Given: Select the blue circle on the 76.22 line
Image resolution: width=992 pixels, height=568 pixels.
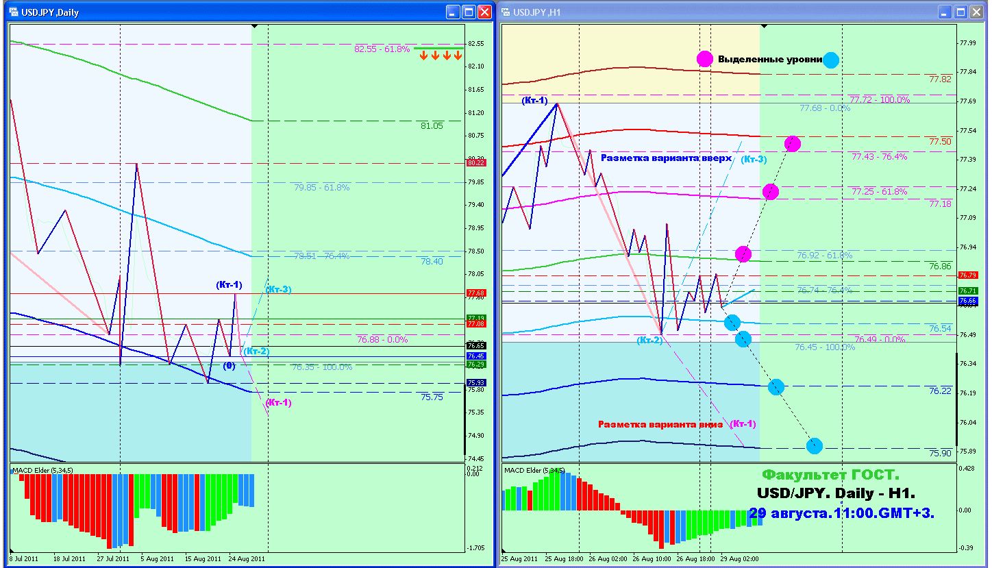Looking at the screenshot, I should coord(776,387).
